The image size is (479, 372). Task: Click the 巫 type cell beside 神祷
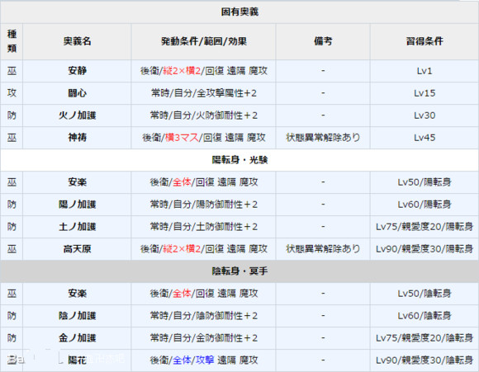tap(12, 138)
